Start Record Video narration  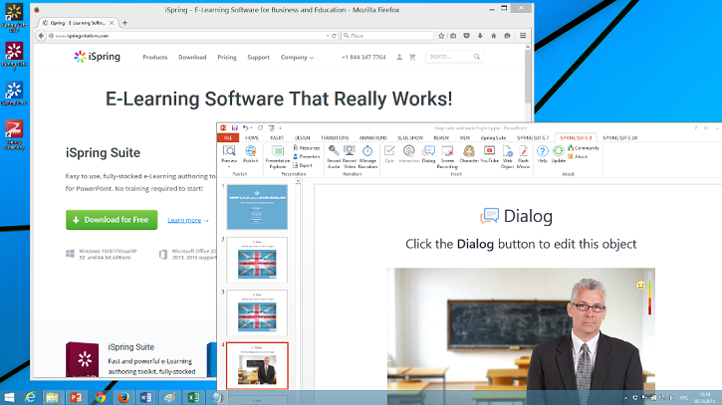[x=350, y=156]
